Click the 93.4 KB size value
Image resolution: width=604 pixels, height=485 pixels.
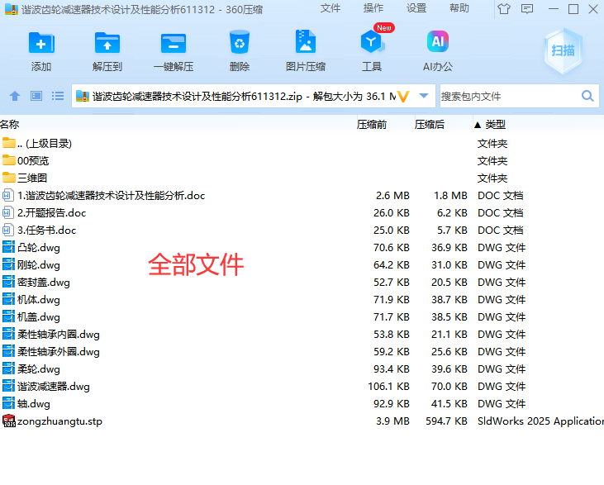click(392, 369)
